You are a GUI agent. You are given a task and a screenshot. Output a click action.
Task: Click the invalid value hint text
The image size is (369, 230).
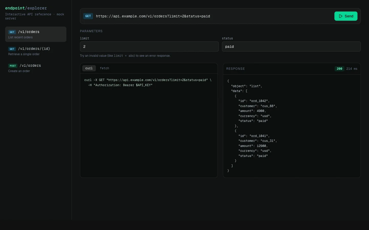(x=125, y=56)
